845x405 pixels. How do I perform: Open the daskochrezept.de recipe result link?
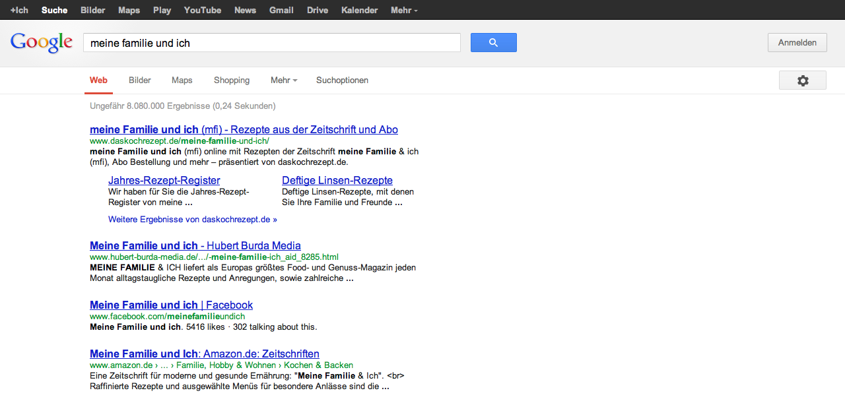244,130
